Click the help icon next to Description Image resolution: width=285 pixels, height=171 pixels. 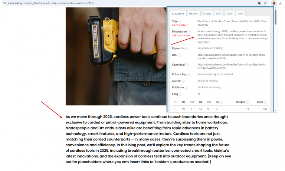coord(189,32)
